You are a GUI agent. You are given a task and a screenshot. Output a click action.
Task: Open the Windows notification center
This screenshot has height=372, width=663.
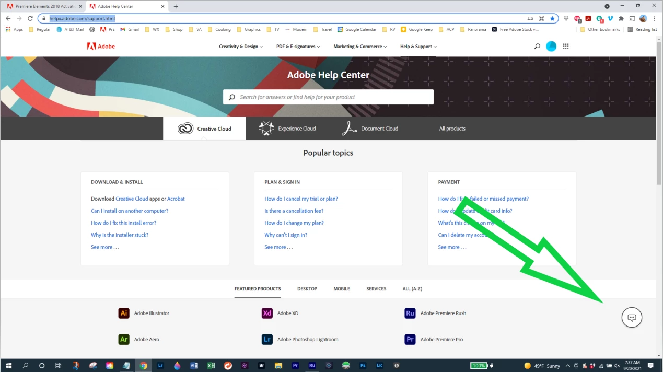(x=650, y=366)
